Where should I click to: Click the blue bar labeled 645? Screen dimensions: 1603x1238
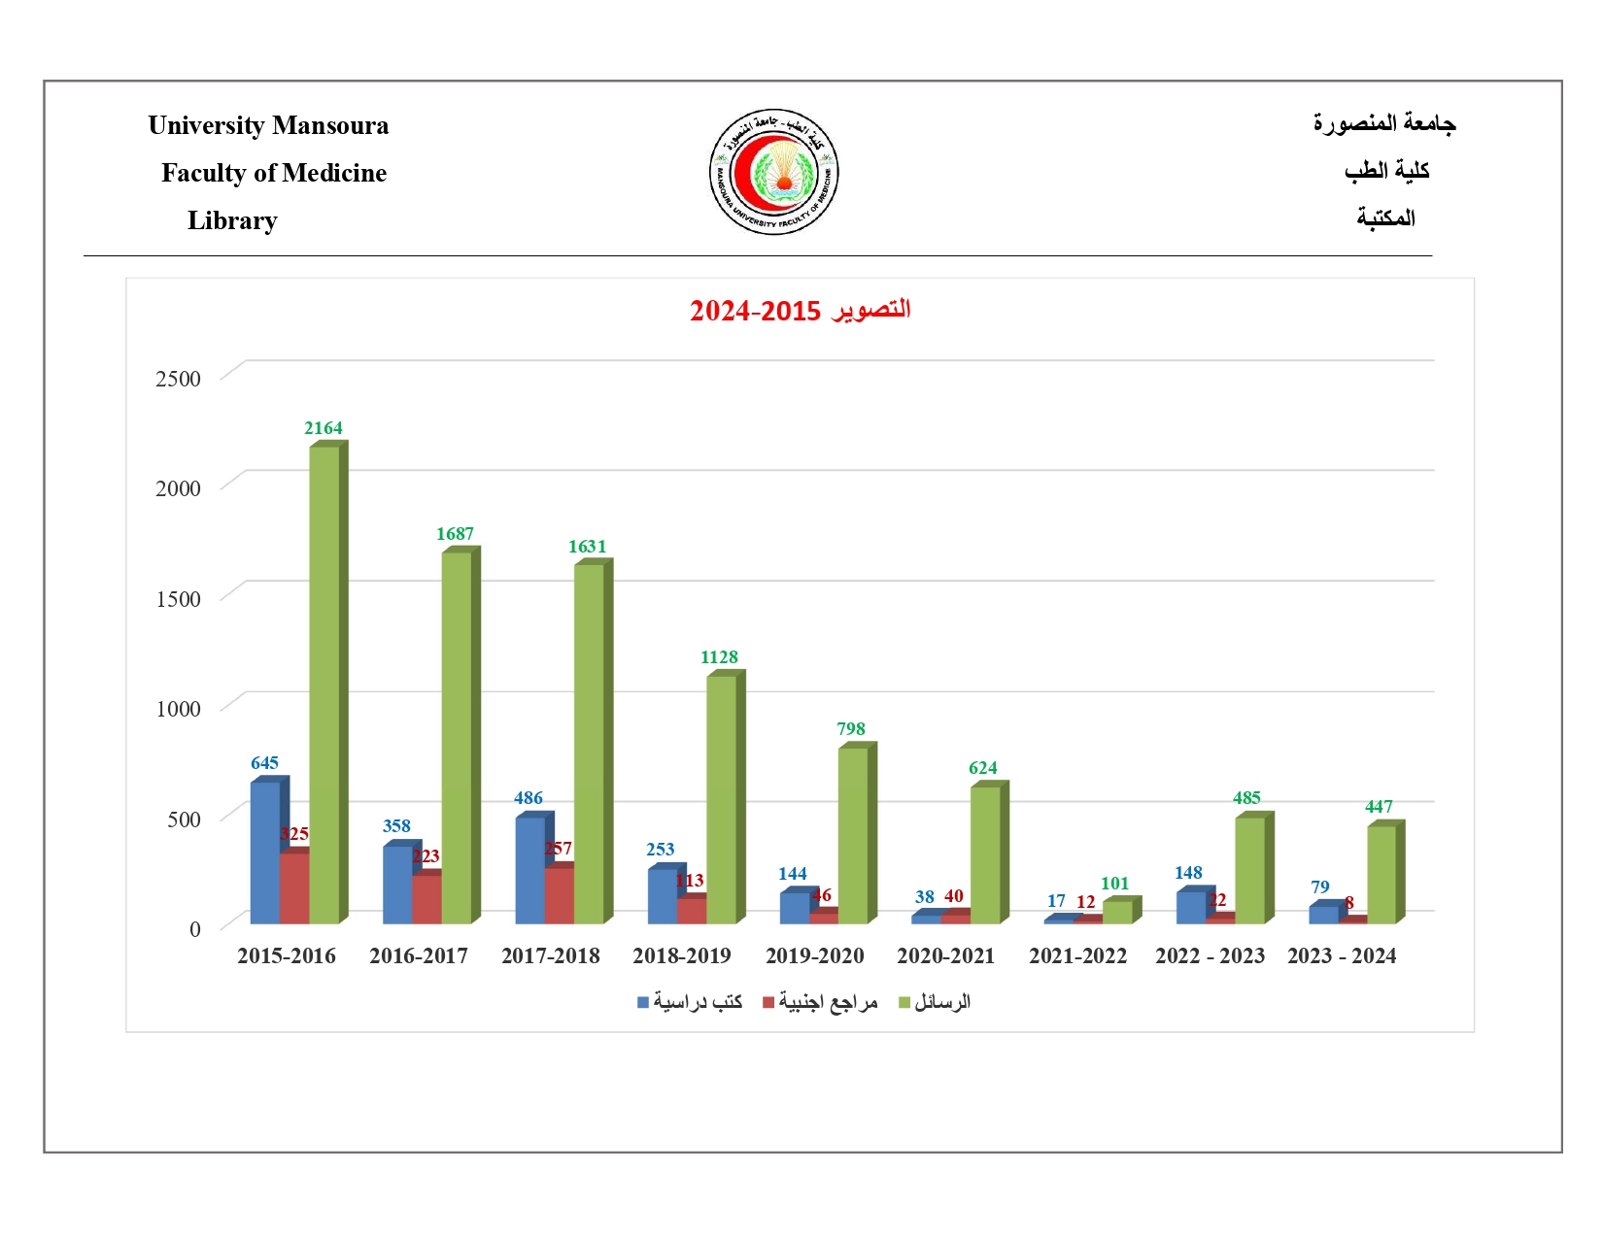264,851
